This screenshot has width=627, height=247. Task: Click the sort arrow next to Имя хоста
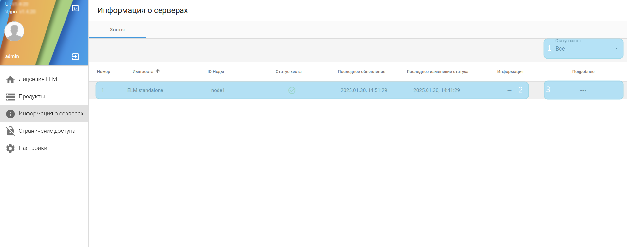(158, 71)
